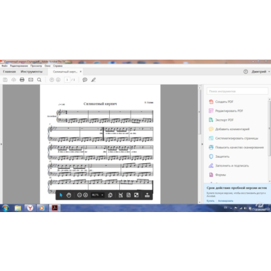Expand the left navigation pane arrow
The height and width of the screenshot is (271, 271).
[x=1, y=144]
